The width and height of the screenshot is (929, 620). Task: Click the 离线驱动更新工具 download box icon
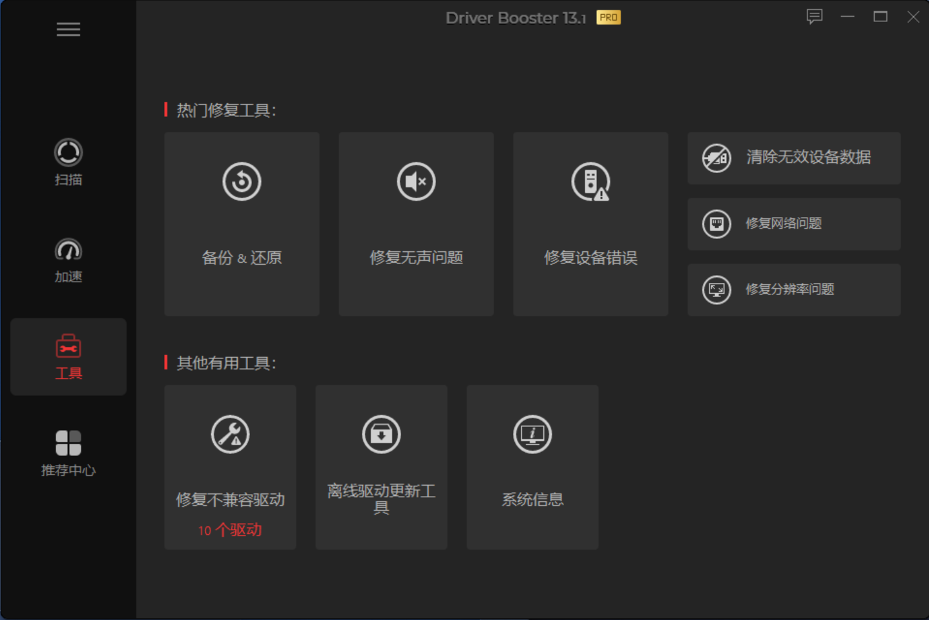(381, 434)
